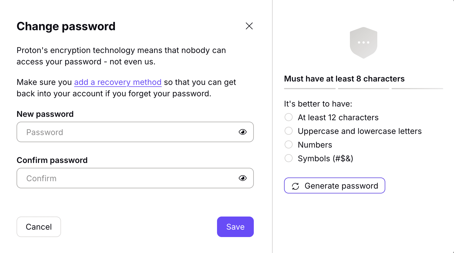Click the shield icon with three dots
Image resolution: width=454 pixels, height=253 pixels.
click(363, 43)
